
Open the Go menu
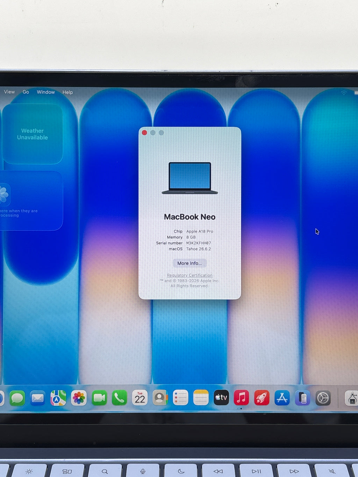point(26,92)
